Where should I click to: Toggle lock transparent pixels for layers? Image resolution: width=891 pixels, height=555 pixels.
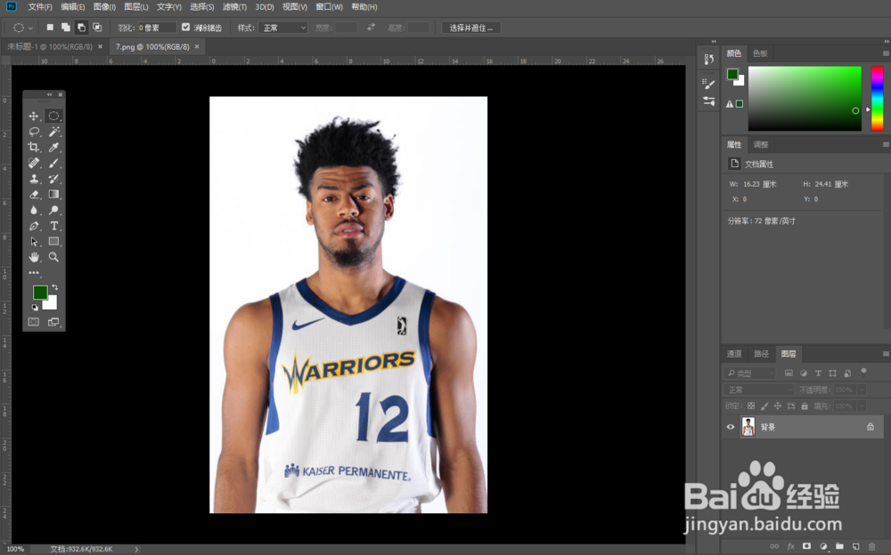[751, 406]
